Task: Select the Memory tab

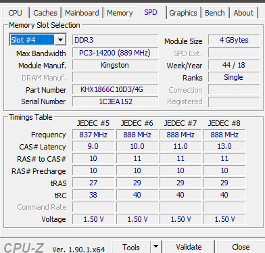Action: [x=120, y=13]
